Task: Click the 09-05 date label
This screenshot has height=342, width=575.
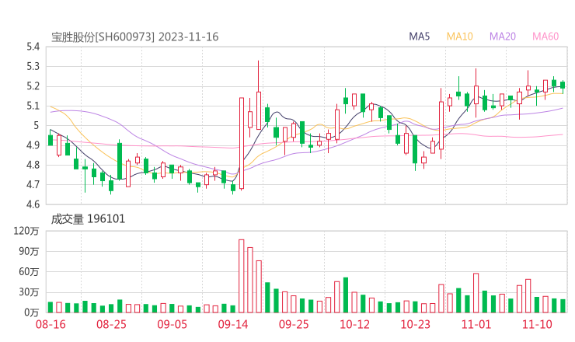Action: [172, 324]
